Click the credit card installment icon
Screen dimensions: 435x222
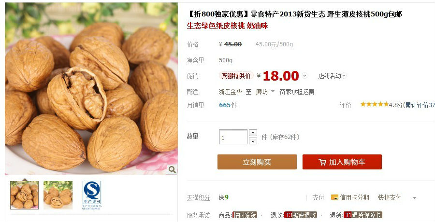click(x=334, y=197)
